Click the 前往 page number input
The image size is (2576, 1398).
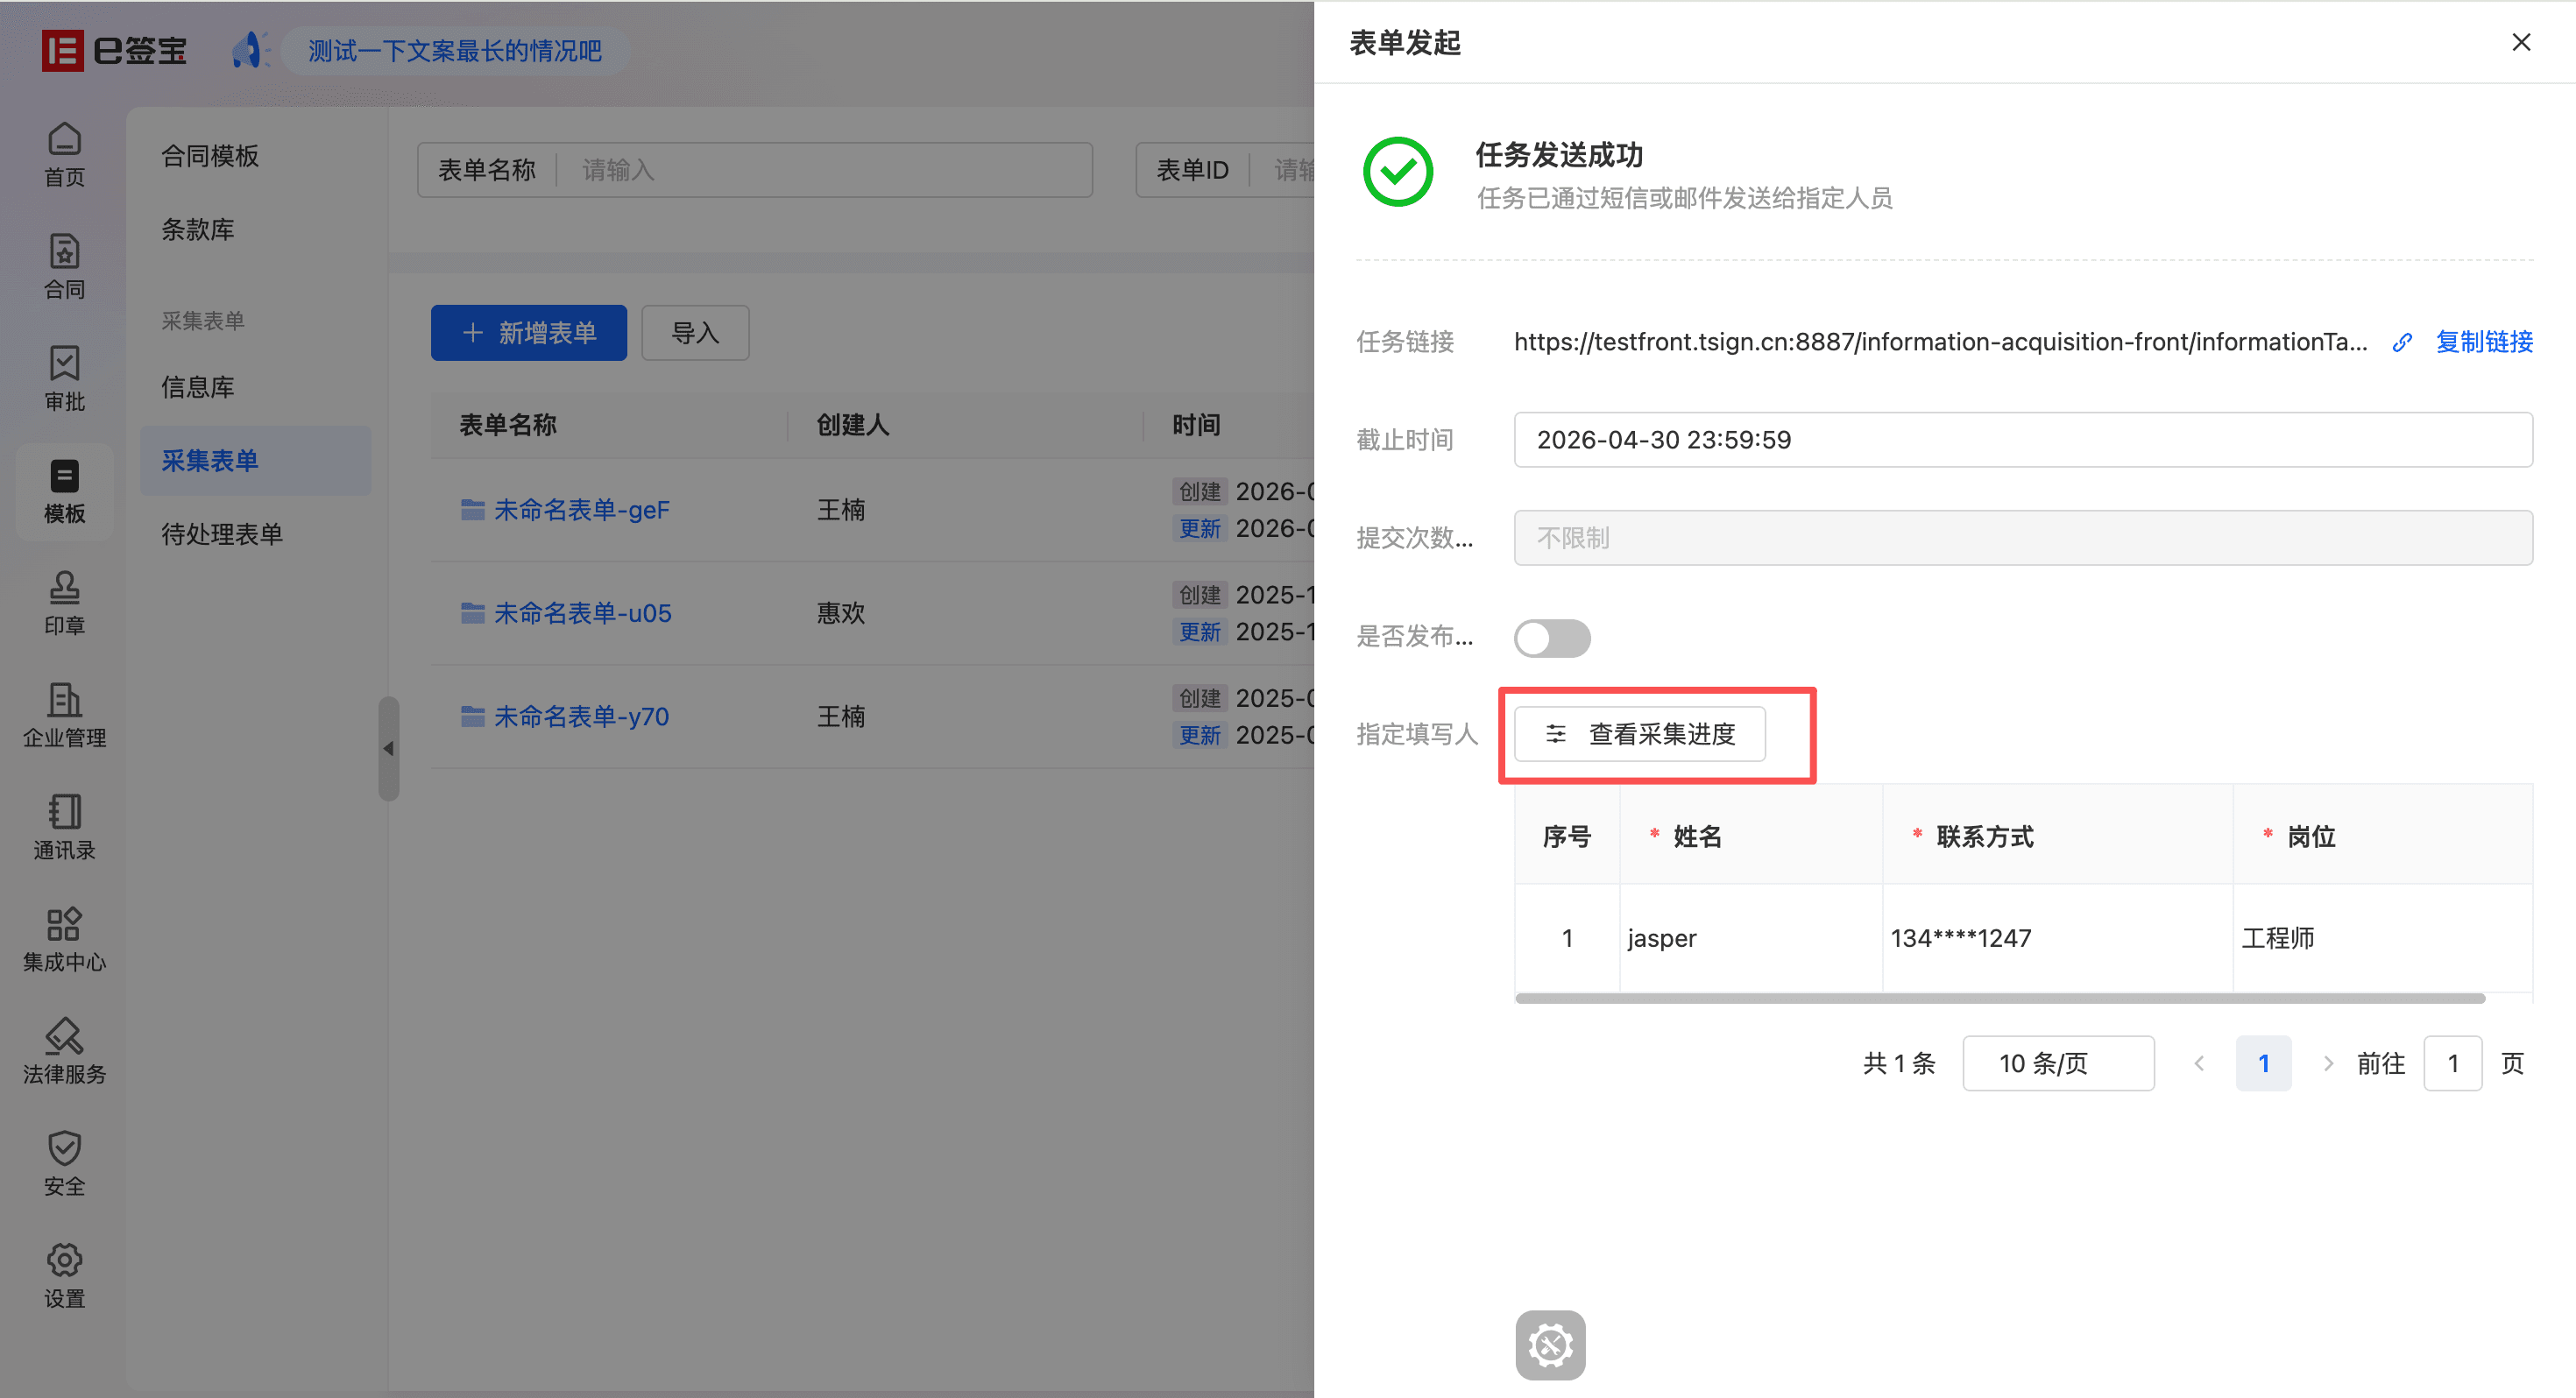point(2452,1063)
